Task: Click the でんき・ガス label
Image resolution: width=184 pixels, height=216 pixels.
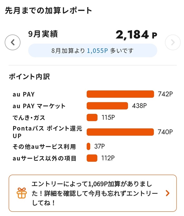Action: [x=29, y=117]
